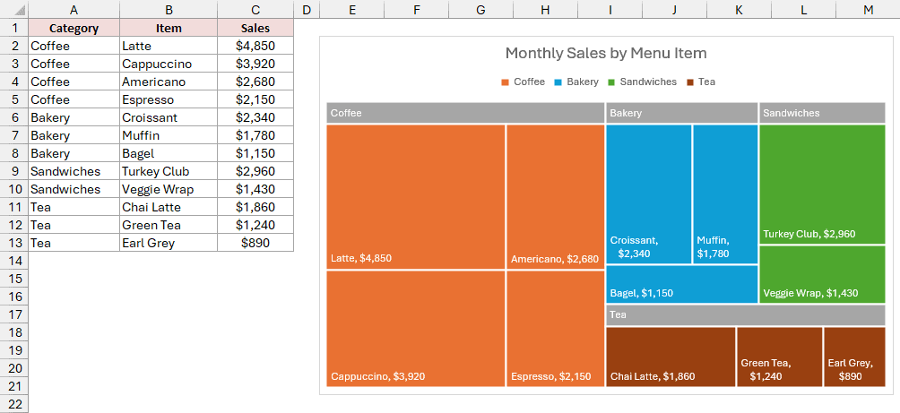This screenshot has width=900, height=413.
Task: Click the Earl Grey treemap block
Action: click(x=854, y=357)
